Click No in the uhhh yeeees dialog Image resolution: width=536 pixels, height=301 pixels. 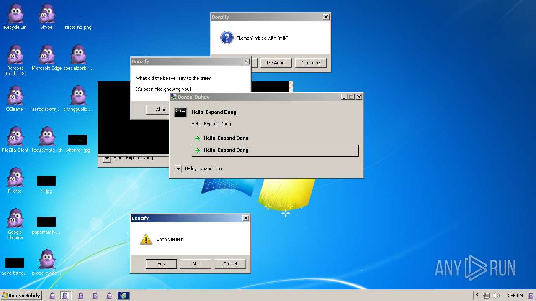(196, 264)
